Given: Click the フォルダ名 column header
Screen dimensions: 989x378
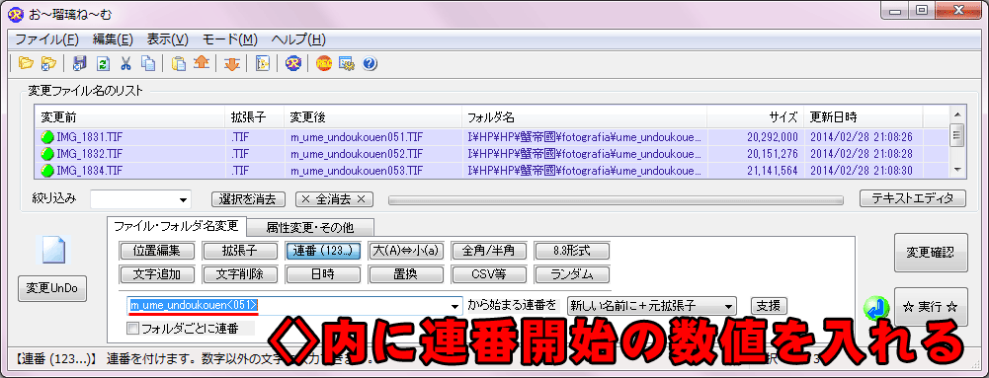Looking at the screenshot, I should click(584, 117).
